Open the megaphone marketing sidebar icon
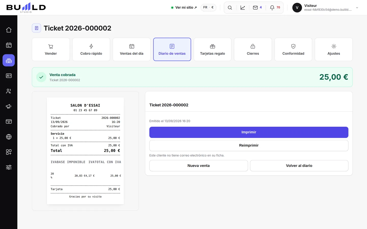This screenshot has width=367, height=229. coord(9,106)
